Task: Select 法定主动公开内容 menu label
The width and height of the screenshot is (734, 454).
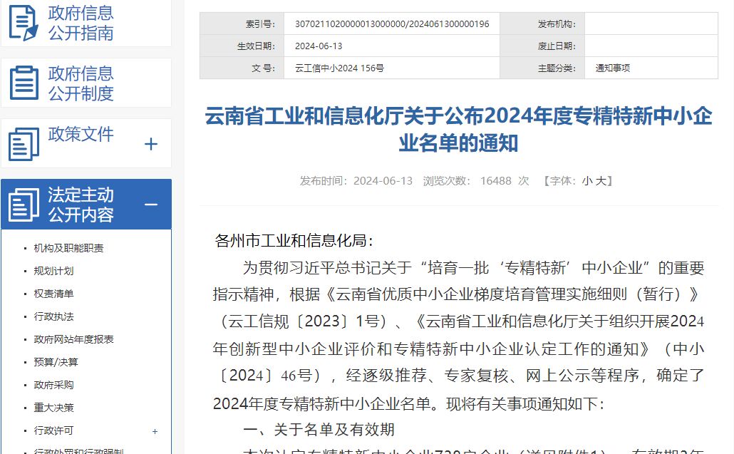Action: (81, 205)
